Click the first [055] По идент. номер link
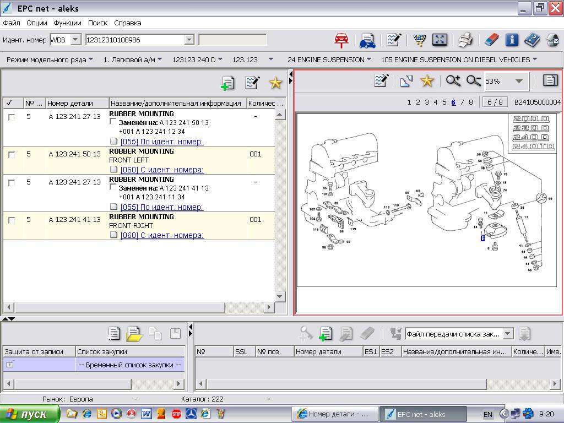 161,142
